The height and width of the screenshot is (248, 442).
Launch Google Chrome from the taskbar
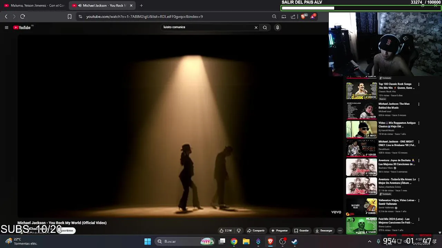(x=234, y=241)
